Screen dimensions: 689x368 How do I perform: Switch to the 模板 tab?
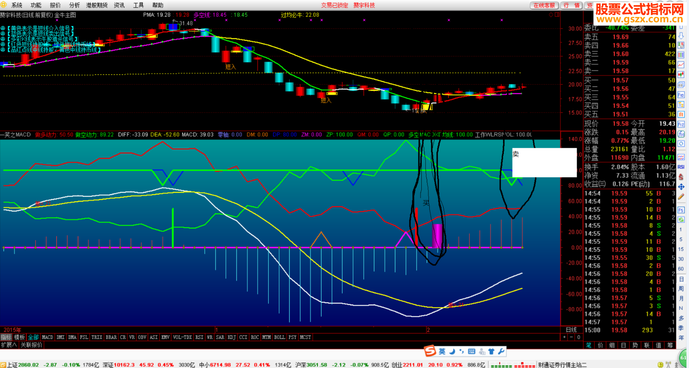pyautogui.click(x=19, y=337)
